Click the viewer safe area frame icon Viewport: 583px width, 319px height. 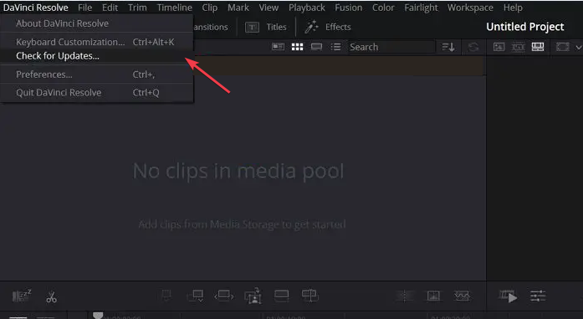coord(563,47)
